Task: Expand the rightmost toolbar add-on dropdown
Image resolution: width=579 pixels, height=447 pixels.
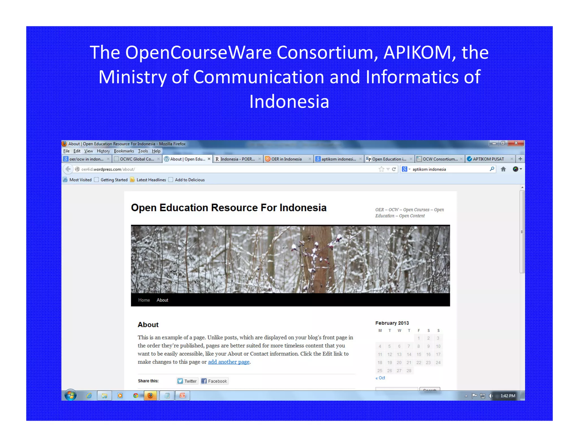Action: point(521,169)
